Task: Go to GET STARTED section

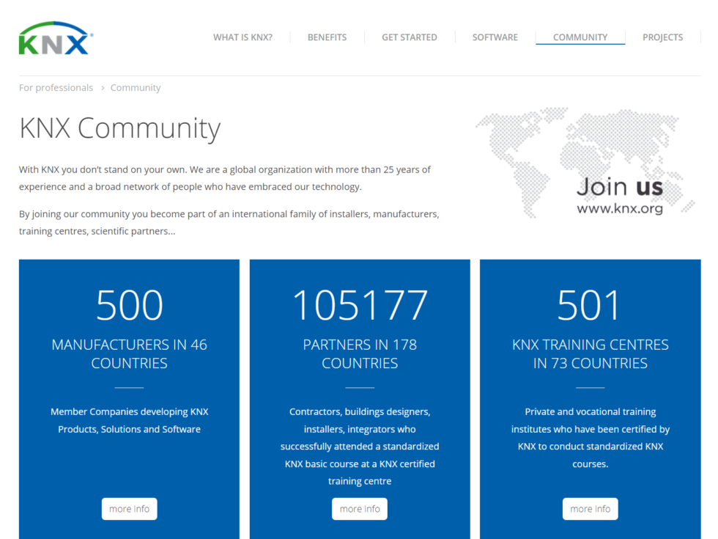Action: coord(410,37)
